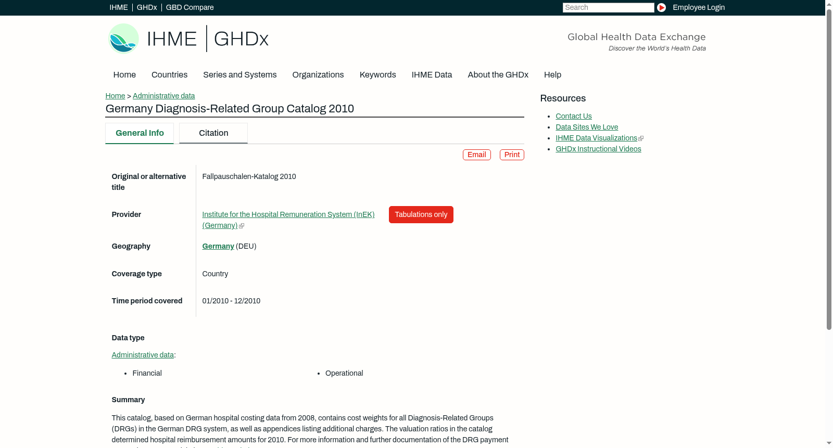Click the Print button

512,155
